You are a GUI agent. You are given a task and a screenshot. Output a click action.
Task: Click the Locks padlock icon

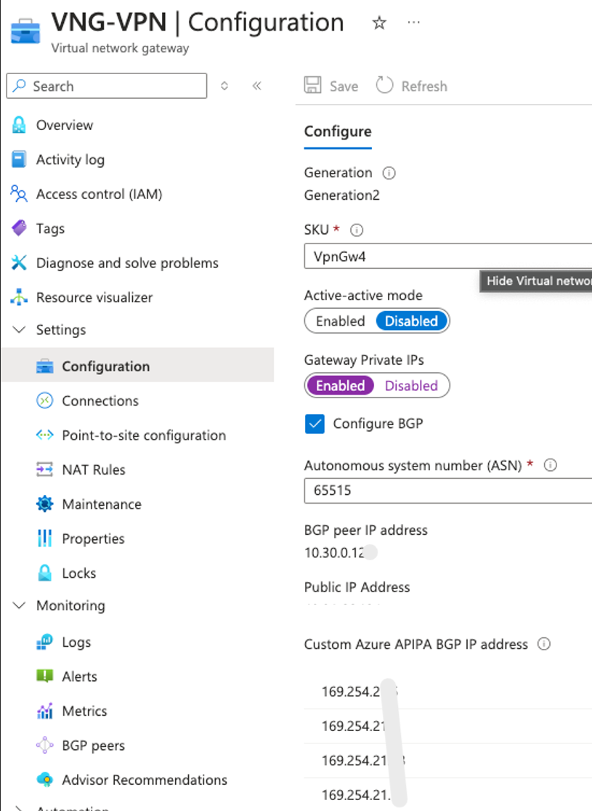click(x=45, y=573)
